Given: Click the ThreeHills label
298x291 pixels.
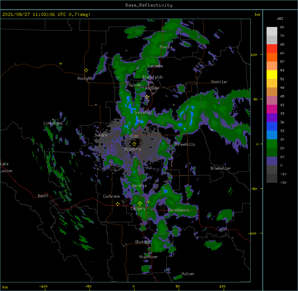Looking at the screenshot, I should click(185, 144).
